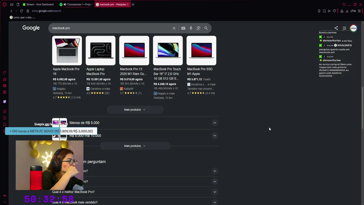Screen dimensions: 364x205
Task: Open MacBook Pro SSD M1 Apple title link
Action: pos(200,71)
